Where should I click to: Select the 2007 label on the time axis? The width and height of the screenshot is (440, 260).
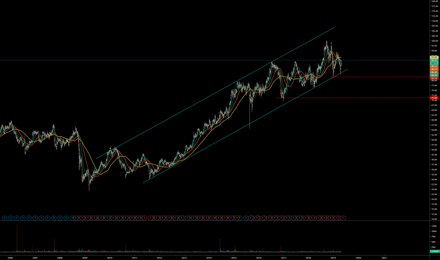pyautogui.click(x=35, y=258)
